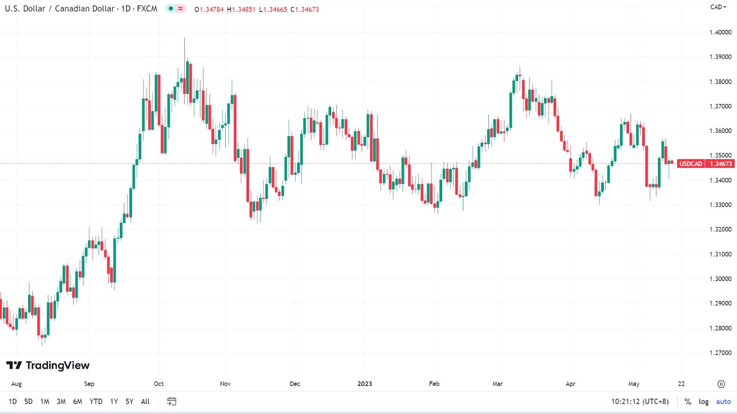
Task: Click the FXCM exchange label in title
Action: click(147, 8)
